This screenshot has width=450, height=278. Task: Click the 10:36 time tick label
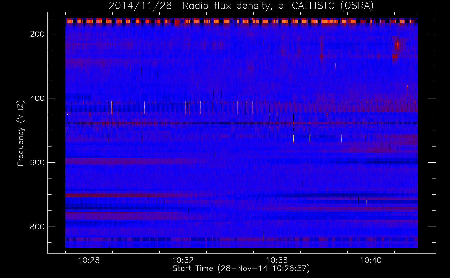(x=277, y=260)
